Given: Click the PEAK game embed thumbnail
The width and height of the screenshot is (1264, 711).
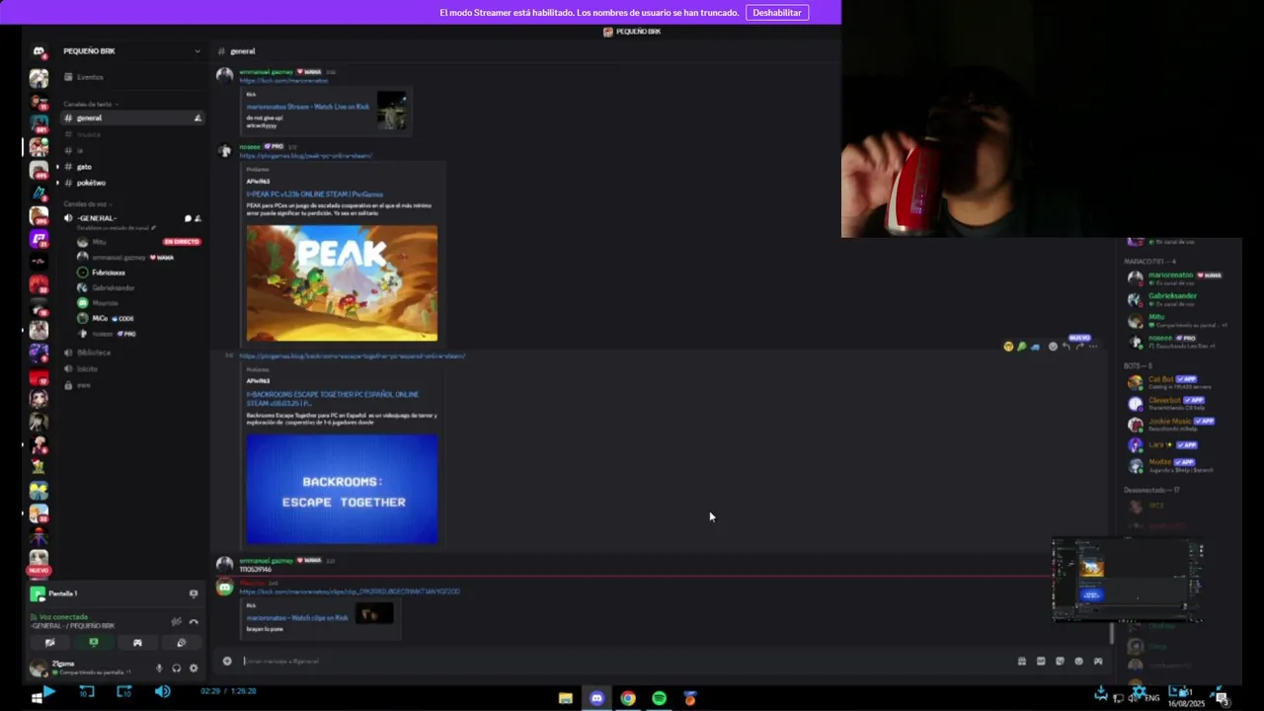Looking at the screenshot, I should point(342,283).
